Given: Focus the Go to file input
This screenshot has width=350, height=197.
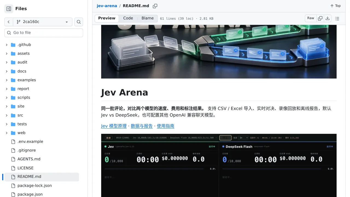Looking at the screenshot, I should (x=44, y=33).
